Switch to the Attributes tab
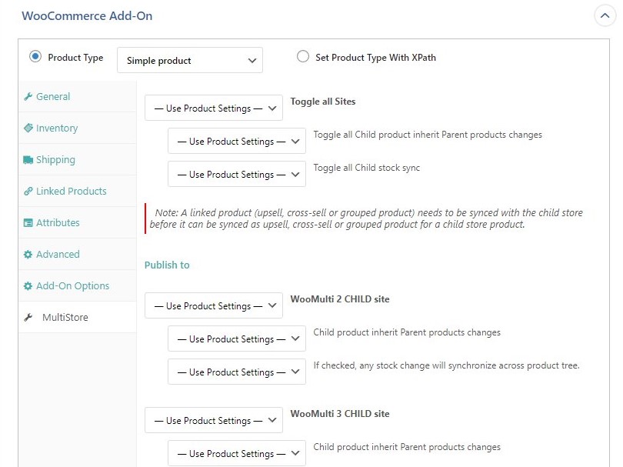623x467 pixels. point(78,223)
